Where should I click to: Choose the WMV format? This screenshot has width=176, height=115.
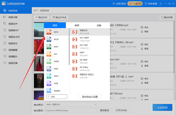pyautogui.click(x=56, y=61)
